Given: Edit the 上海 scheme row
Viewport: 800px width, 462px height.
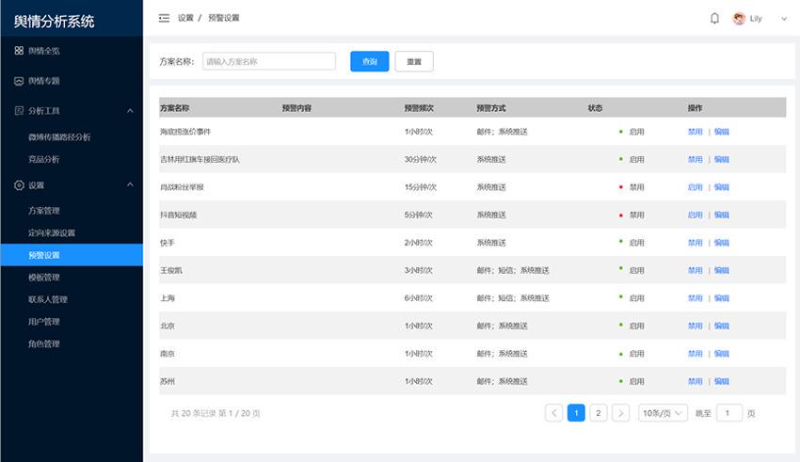Looking at the screenshot, I should click(722, 297).
